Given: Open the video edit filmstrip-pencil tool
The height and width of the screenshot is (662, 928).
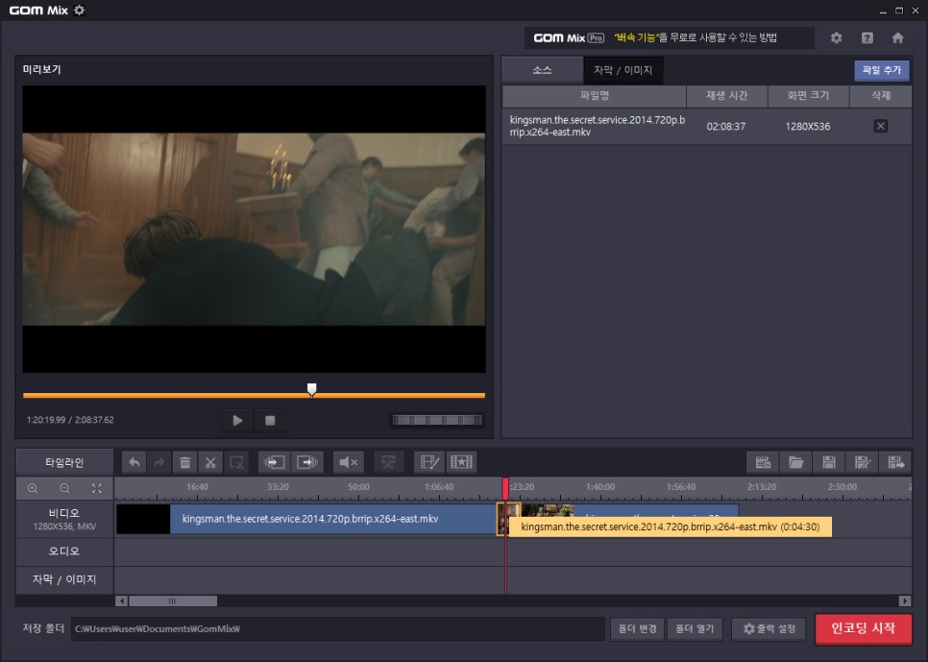Looking at the screenshot, I should [428, 462].
